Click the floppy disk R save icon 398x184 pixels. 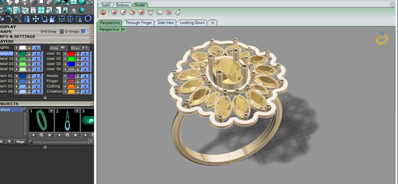coord(66,10)
